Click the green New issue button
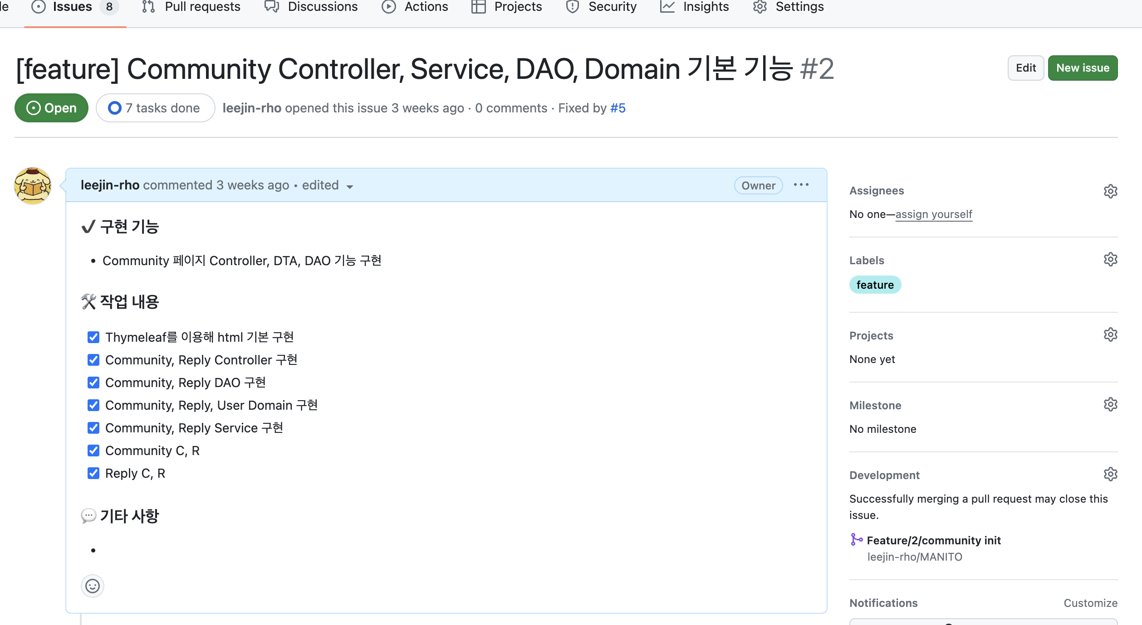This screenshot has height=625, width=1142. [x=1082, y=68]
